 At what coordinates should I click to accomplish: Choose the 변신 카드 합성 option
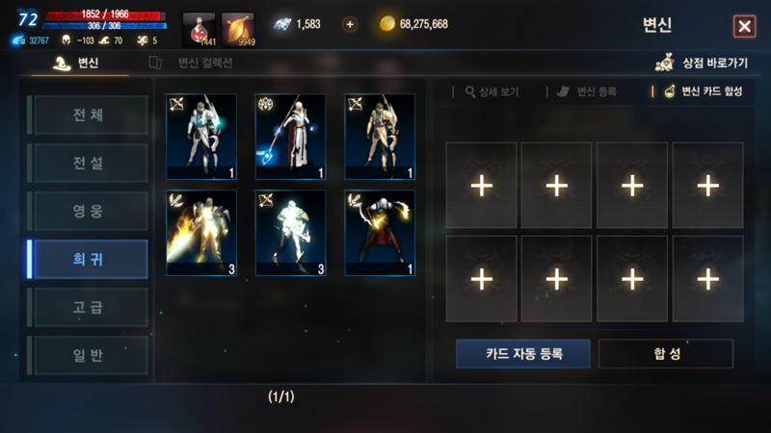pyautogui.click(x=704, y=91)
